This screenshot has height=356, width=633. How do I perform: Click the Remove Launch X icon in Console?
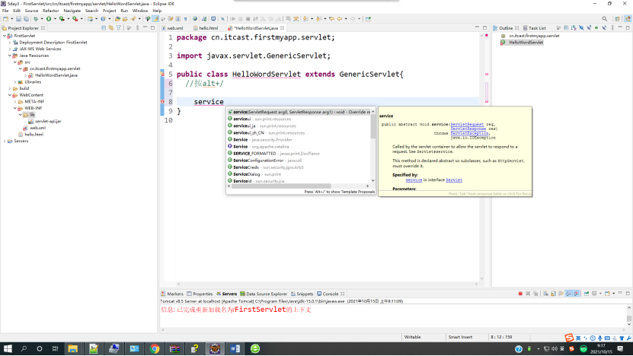(x=528, y=294)
